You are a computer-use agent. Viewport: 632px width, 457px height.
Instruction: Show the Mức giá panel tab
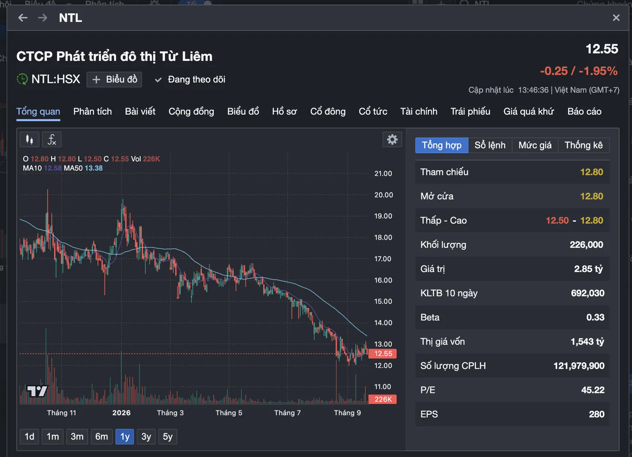pyautogui.click(x=535, y=145)
